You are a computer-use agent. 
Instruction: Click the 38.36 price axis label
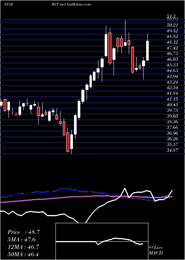tap(172, 122)
